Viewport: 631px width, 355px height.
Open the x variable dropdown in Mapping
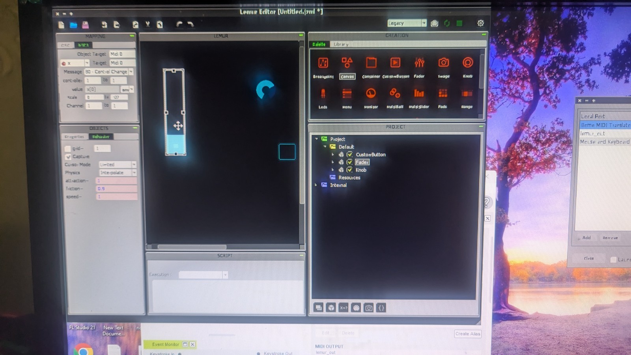pos(75,63)
